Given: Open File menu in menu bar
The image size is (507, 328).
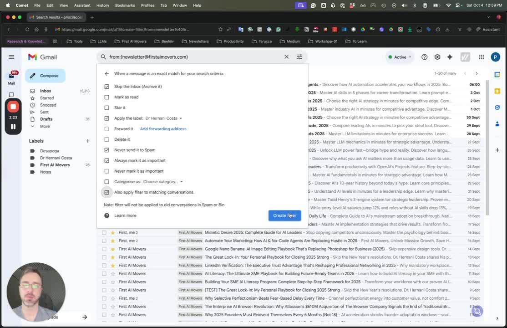Looking at the screenshot, I should (x=37, y=5).
